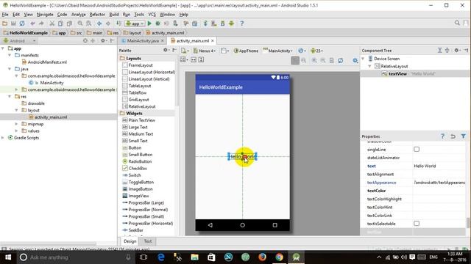Expand the mipmap folder node
The width and height of the screenshot is (471, 264).
[16, 124]
